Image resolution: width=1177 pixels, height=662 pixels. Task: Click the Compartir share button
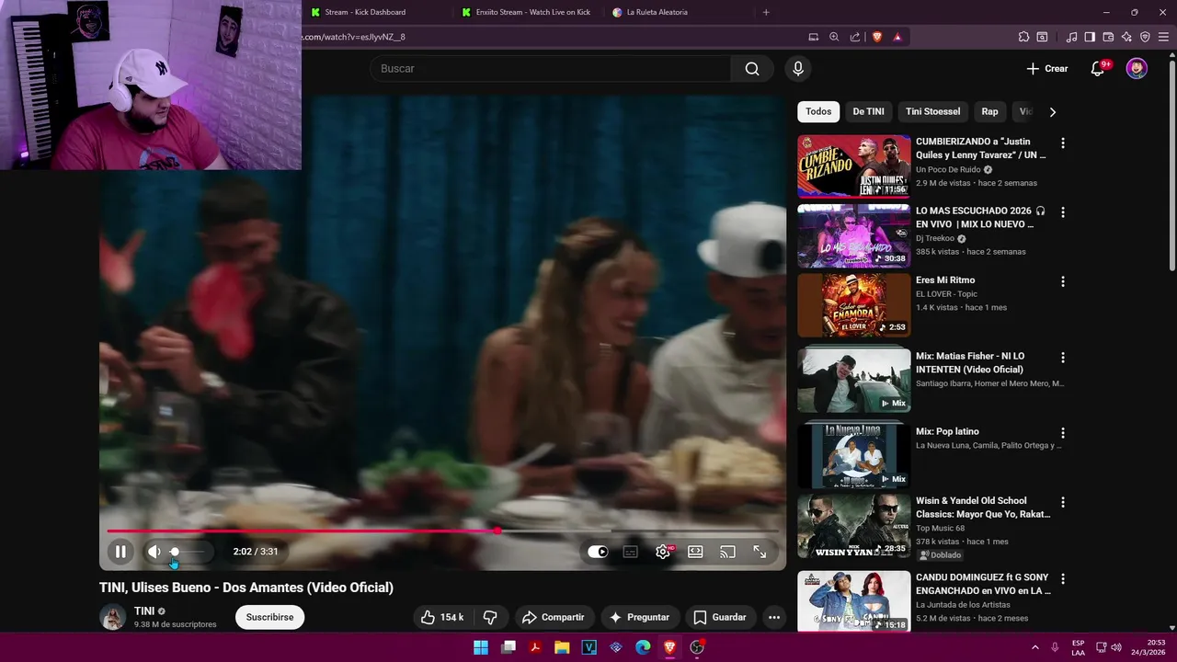tap(554, 617)
